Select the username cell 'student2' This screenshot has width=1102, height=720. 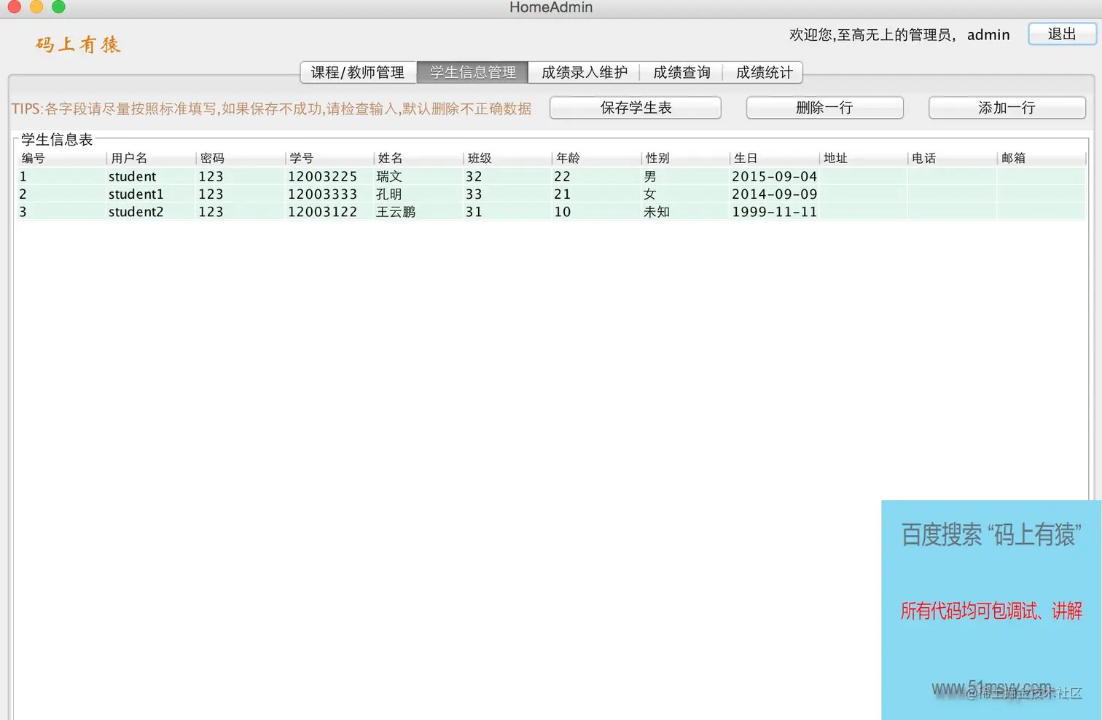click(151, 212)
